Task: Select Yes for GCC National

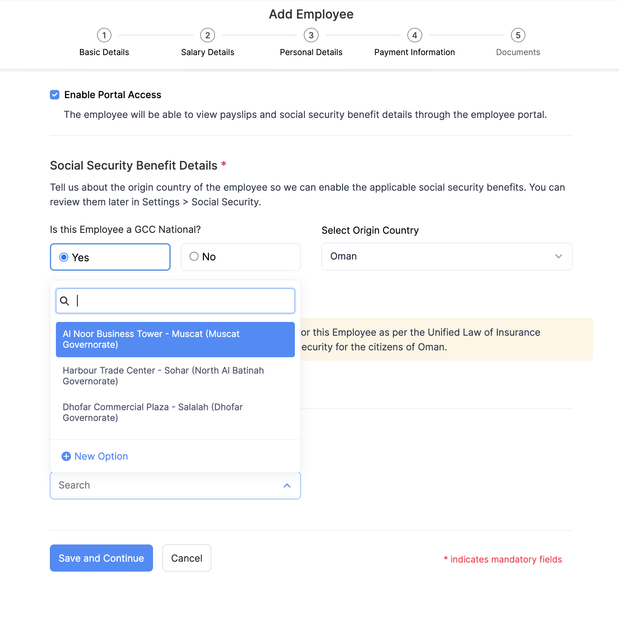Action: 64,257
